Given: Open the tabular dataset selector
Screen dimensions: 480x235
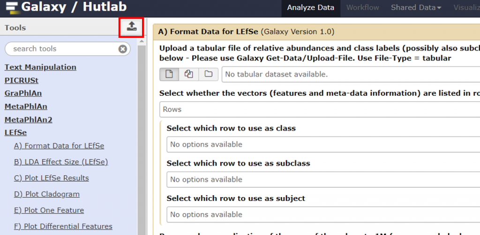Looking at the screenshot, I should tap(351, 74).
